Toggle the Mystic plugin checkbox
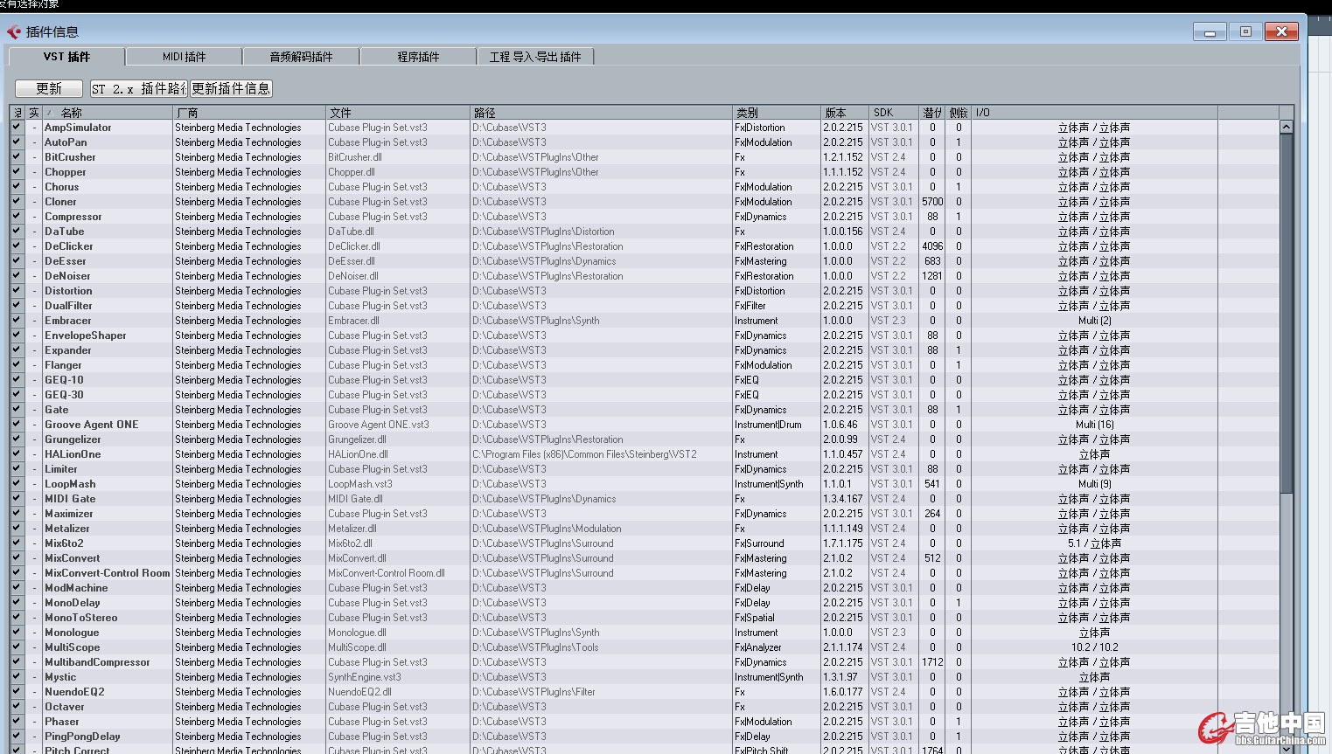 point(17,677)
